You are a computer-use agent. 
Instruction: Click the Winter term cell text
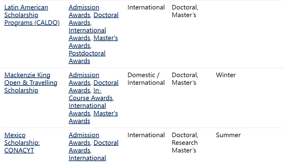[226, 75]
